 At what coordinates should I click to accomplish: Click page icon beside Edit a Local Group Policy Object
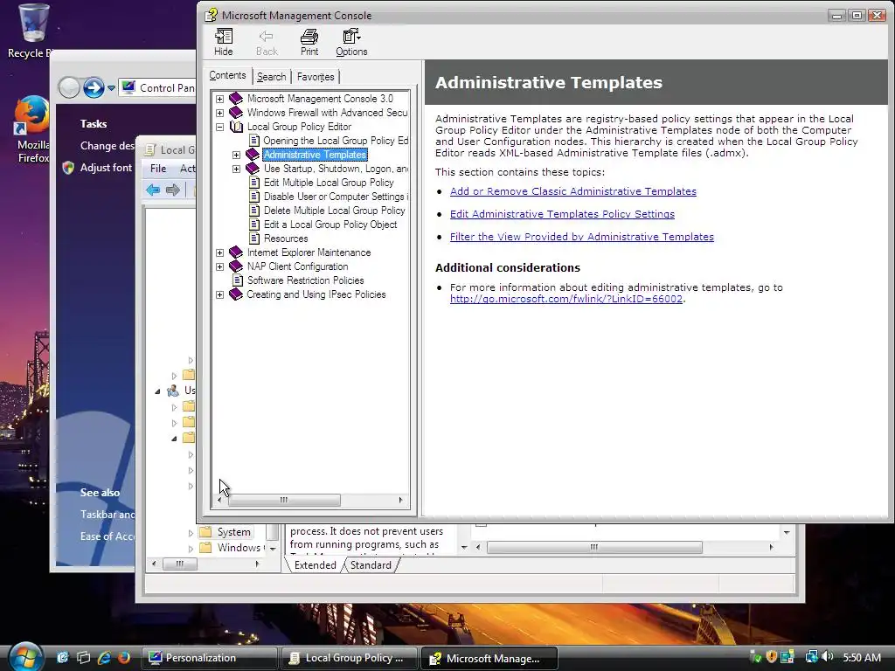[x=254, y=225]
